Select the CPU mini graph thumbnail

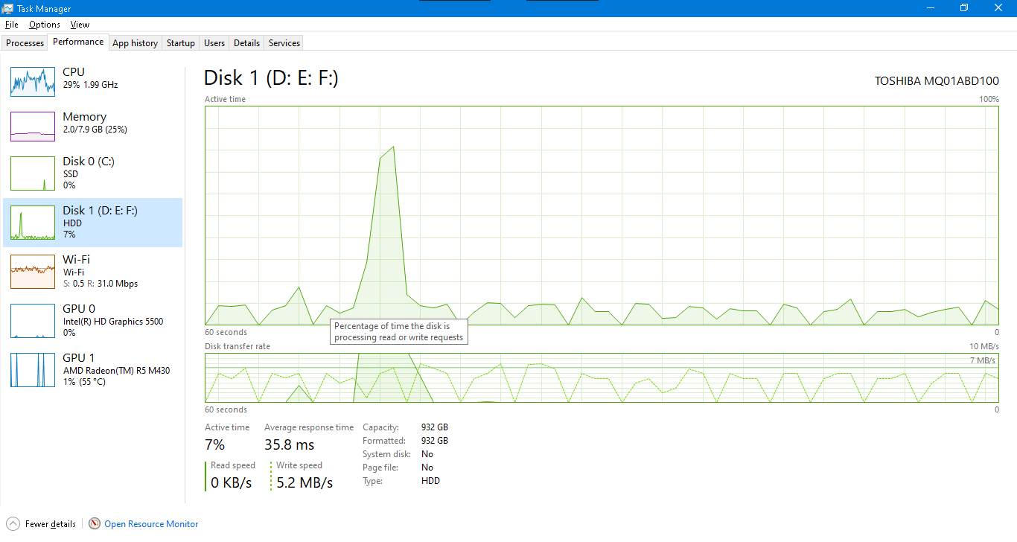coord(33,81)
